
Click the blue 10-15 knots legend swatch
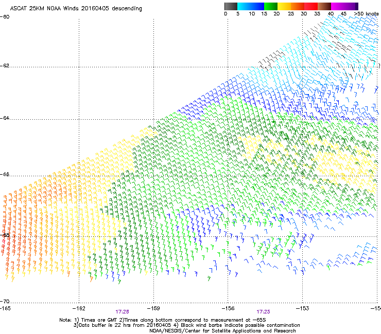(x=257, y=6)
